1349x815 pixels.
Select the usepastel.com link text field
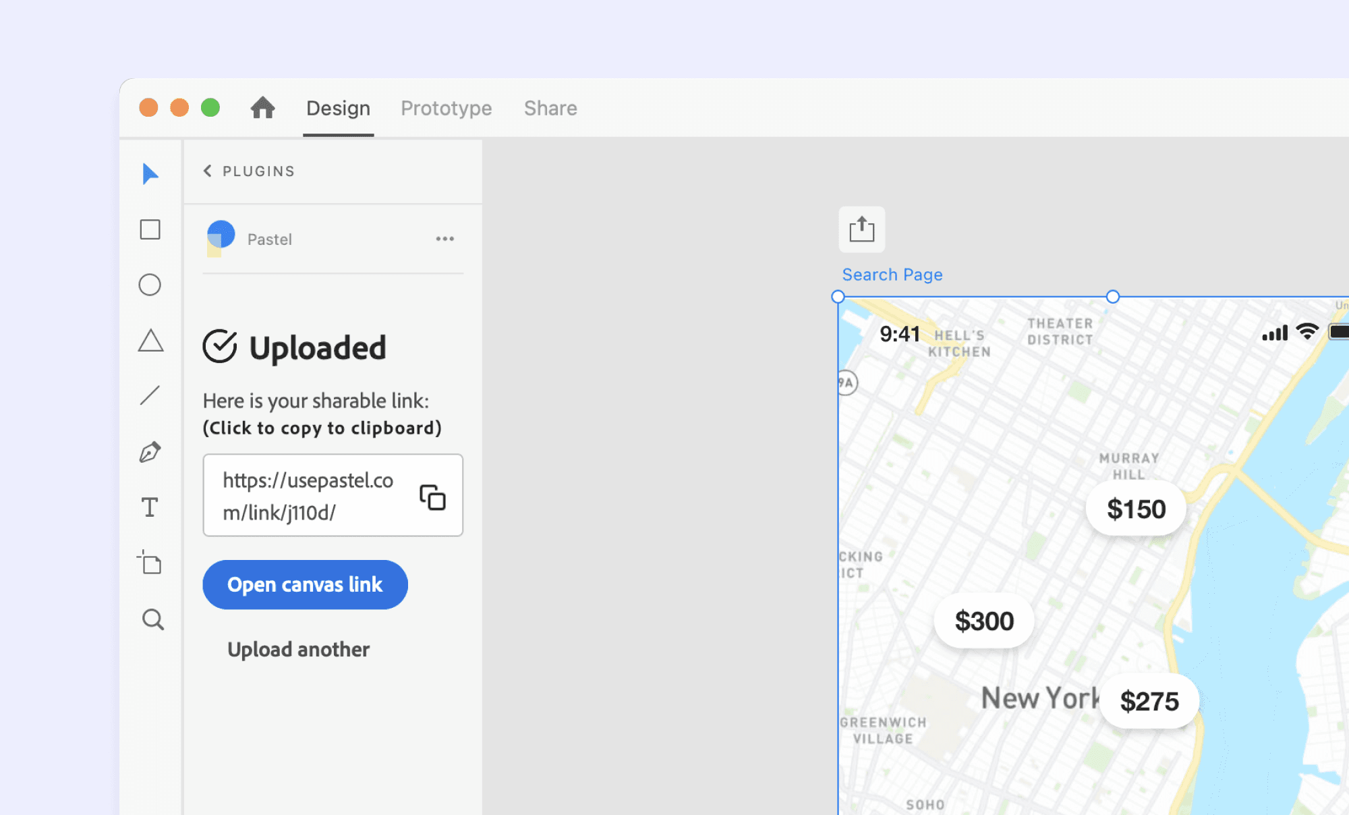pos(310,495)
